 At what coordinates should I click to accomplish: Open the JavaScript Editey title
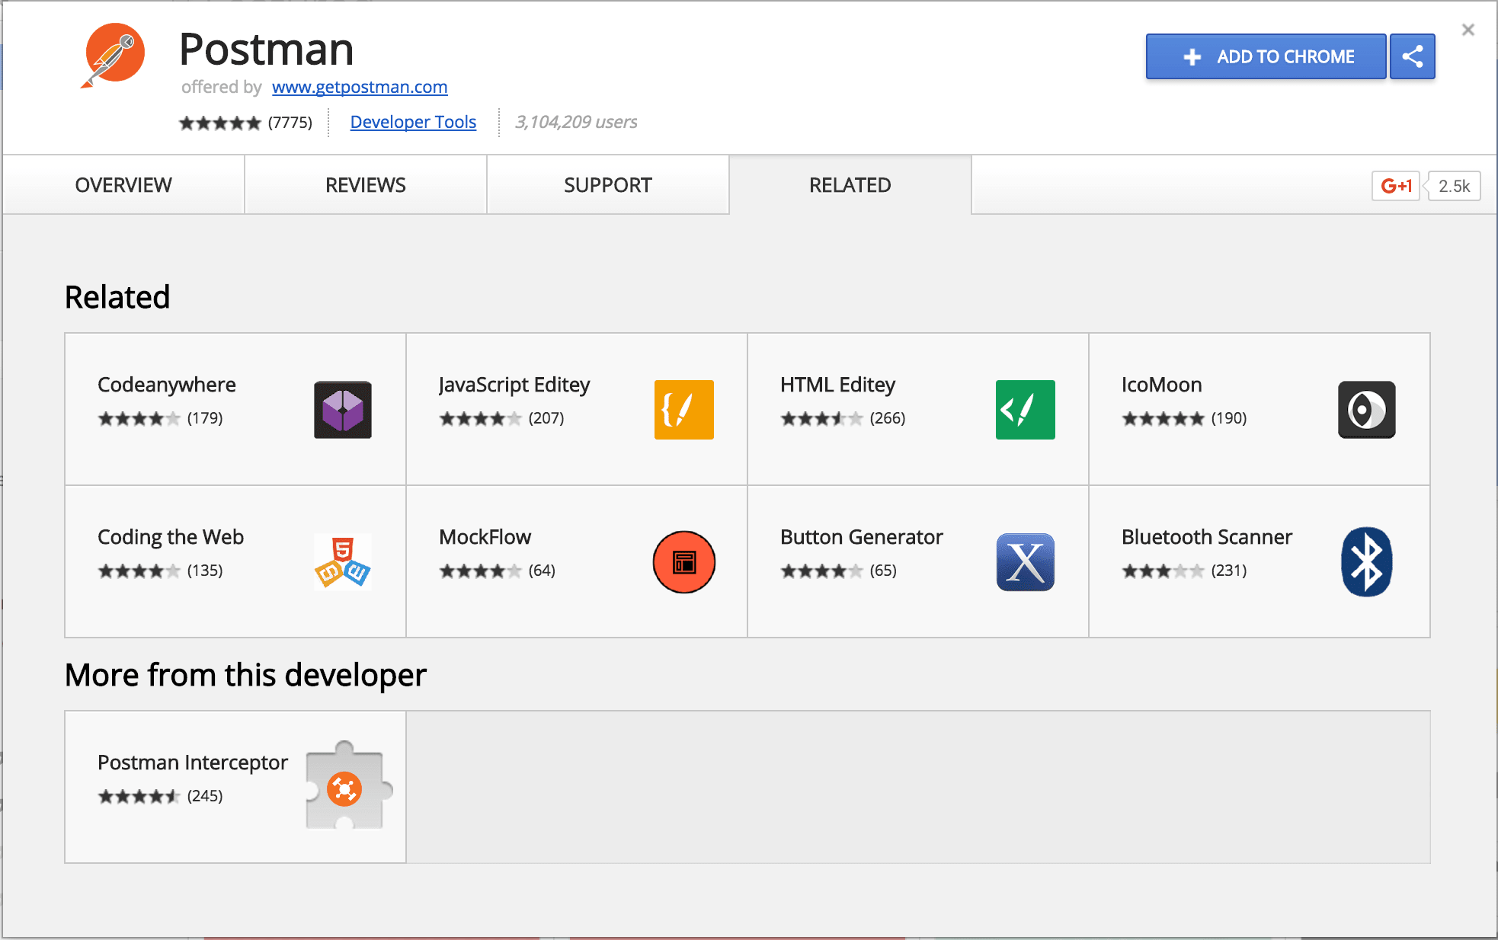tap(514, 385)
